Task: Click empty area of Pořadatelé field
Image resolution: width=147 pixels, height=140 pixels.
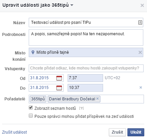Action: click(122, 99)
